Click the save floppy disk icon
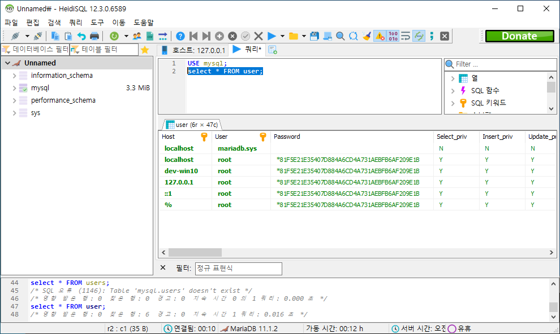This screenshot has height=334, width=560. click(x=315, y=36)
